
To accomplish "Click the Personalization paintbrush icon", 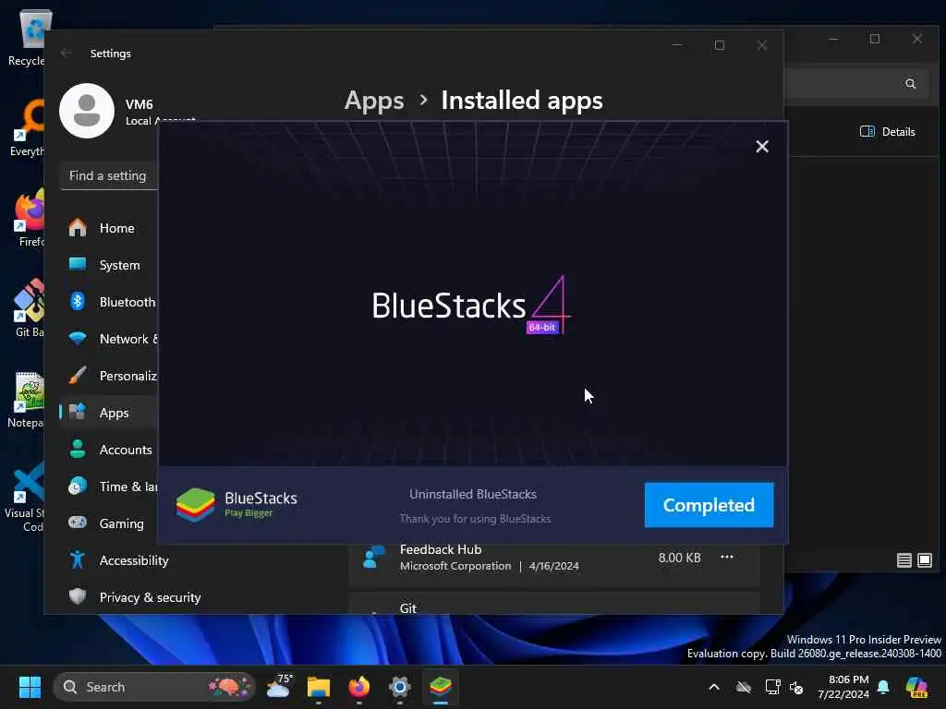I will [x=78, y=375].
